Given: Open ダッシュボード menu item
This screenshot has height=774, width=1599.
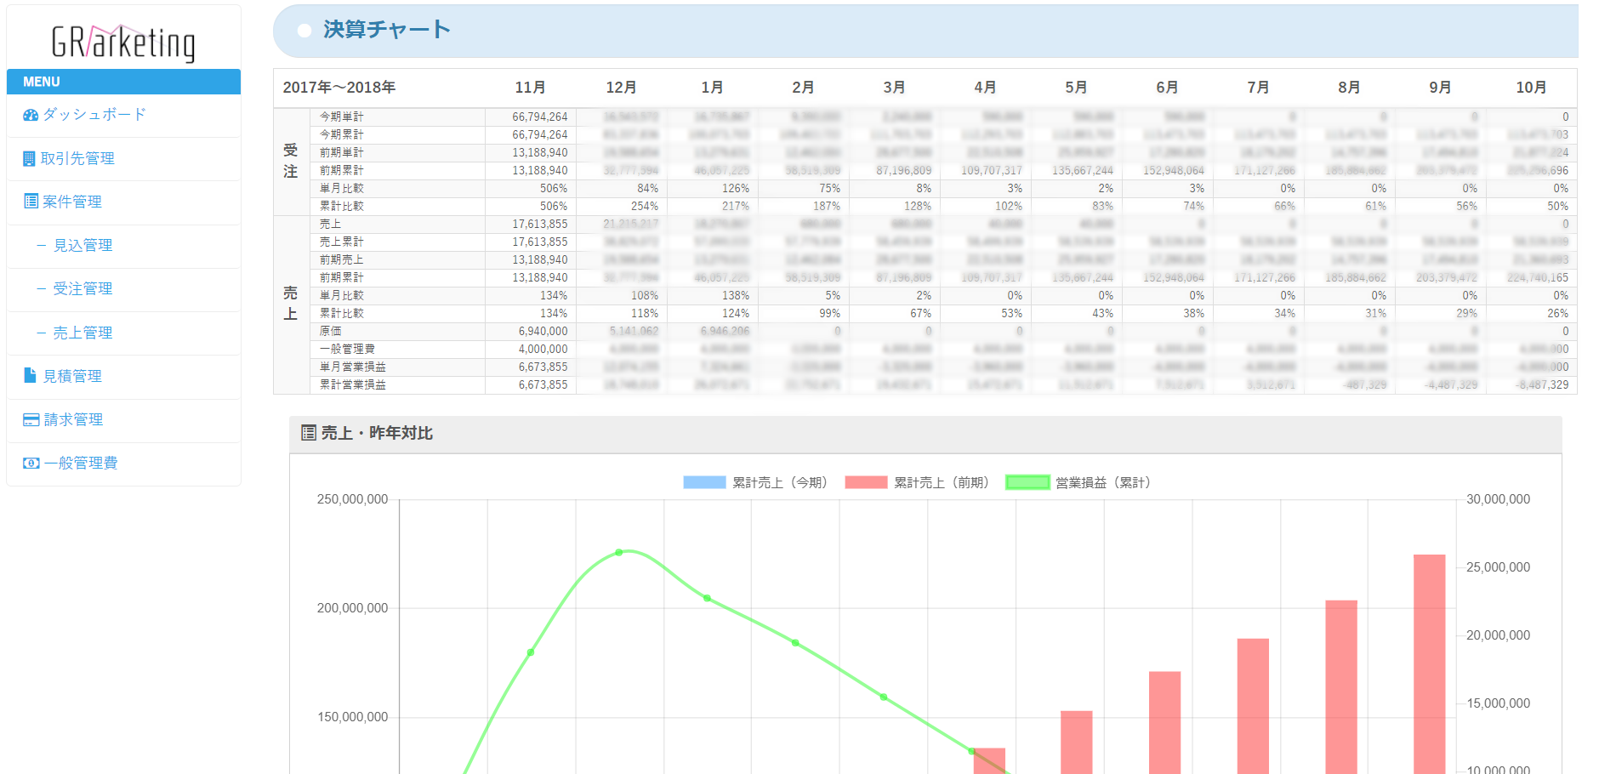Looking at the screenshot, I should click(x=94, y=114).
